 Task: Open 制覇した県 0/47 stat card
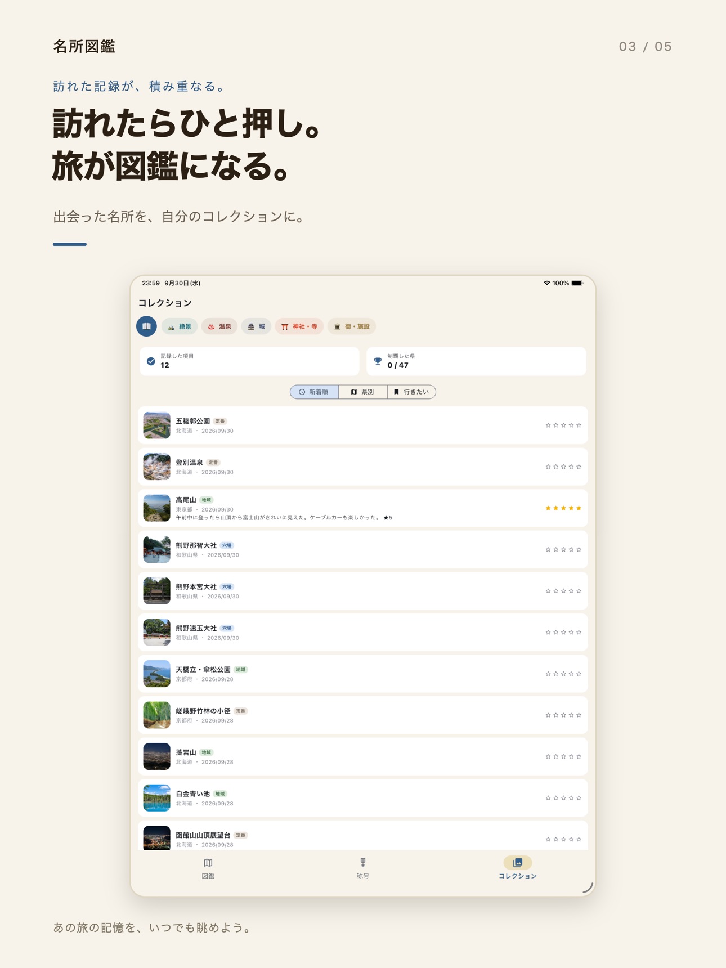tap(476, 361)
